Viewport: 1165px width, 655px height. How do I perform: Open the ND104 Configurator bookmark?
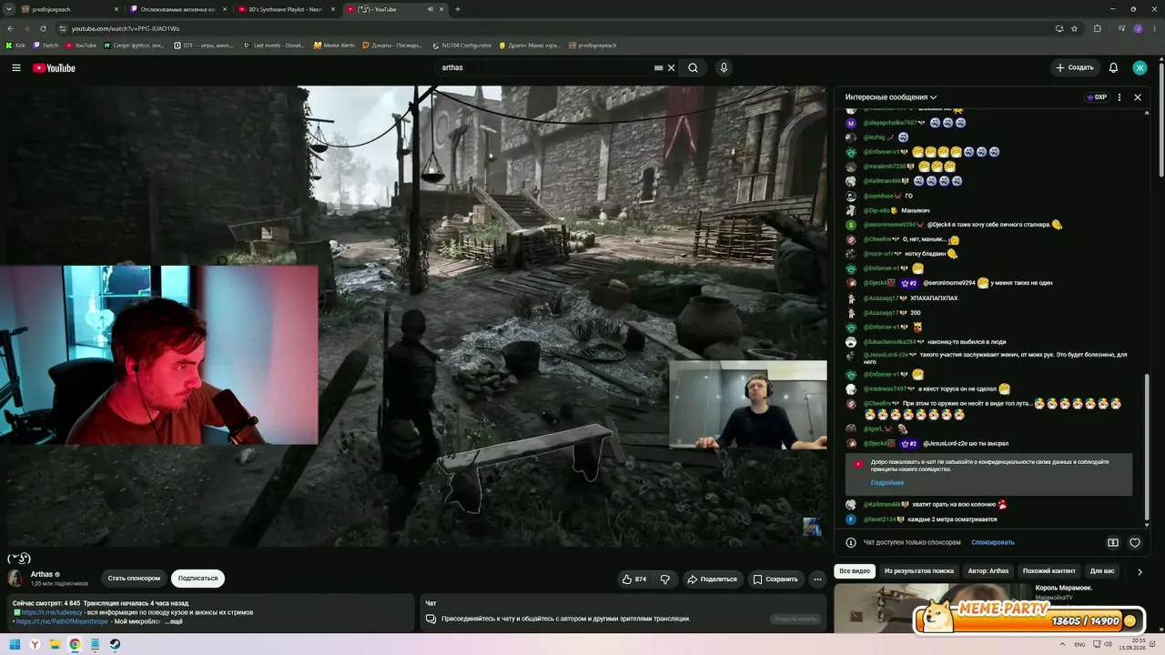click(x=462, y=45)
